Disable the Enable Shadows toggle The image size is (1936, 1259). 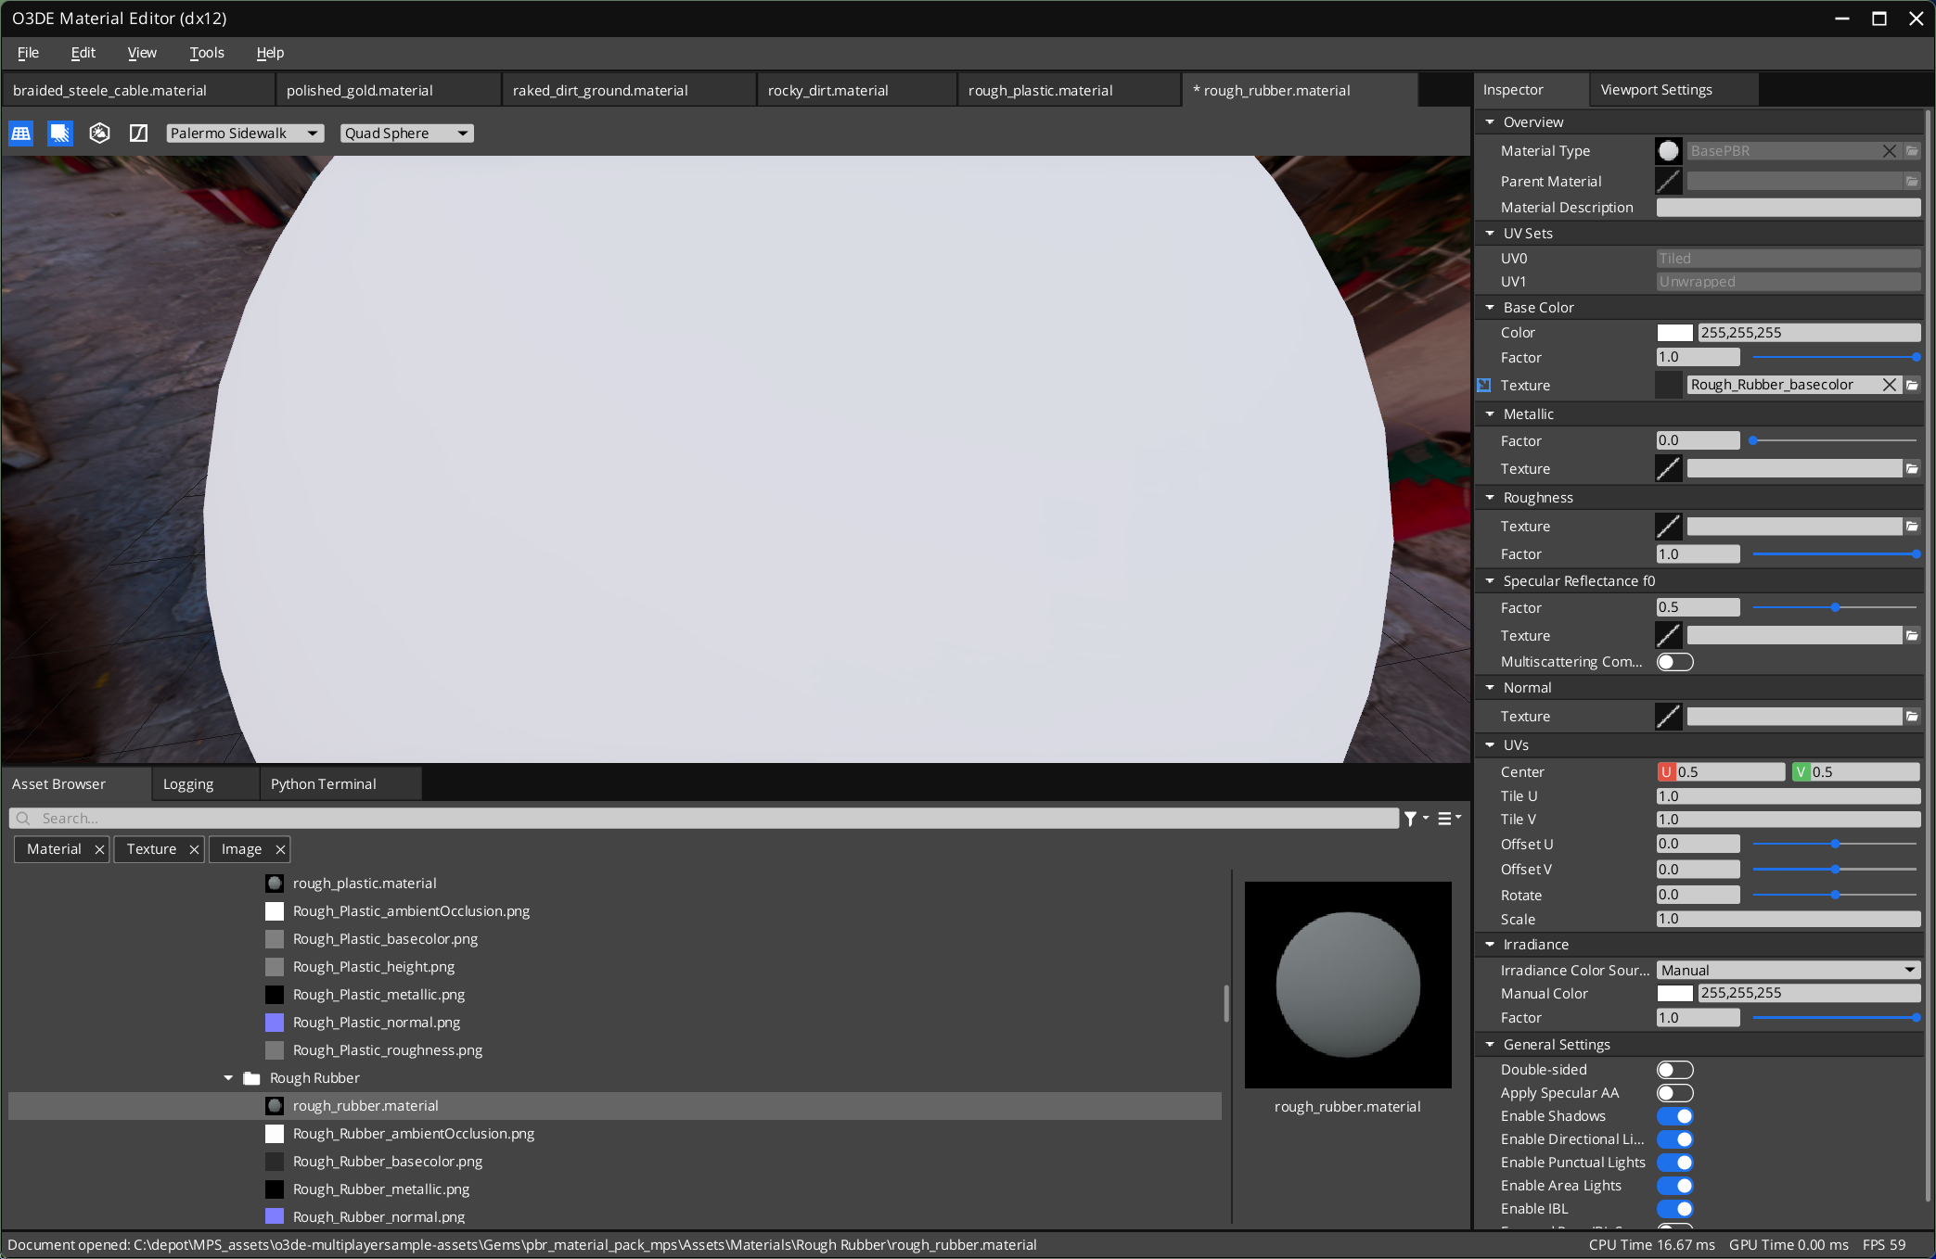click(x=1674, y=1116)
